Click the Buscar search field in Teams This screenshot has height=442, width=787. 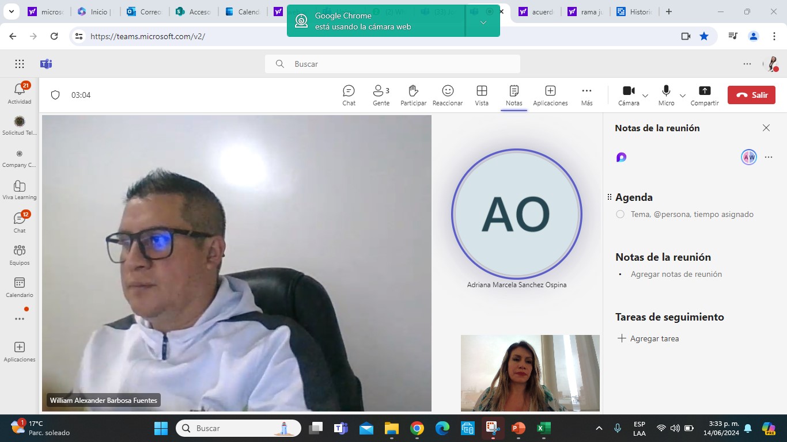tap(392, 64)
